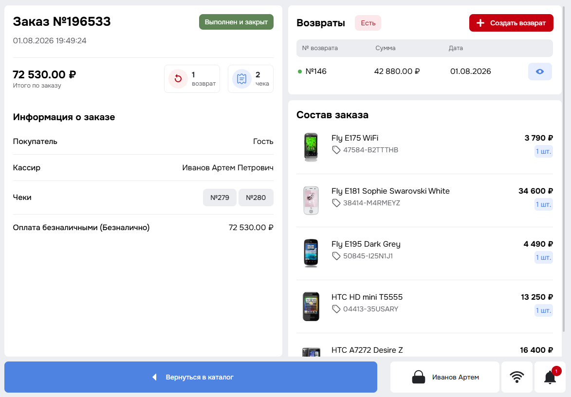Select the Fly E175 WiFi product name

point(355,138)
